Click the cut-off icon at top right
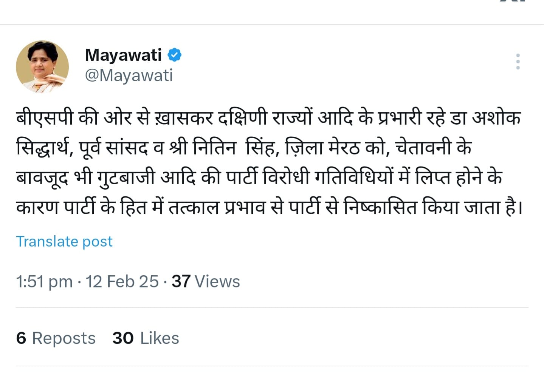 [x=512, y=2]
